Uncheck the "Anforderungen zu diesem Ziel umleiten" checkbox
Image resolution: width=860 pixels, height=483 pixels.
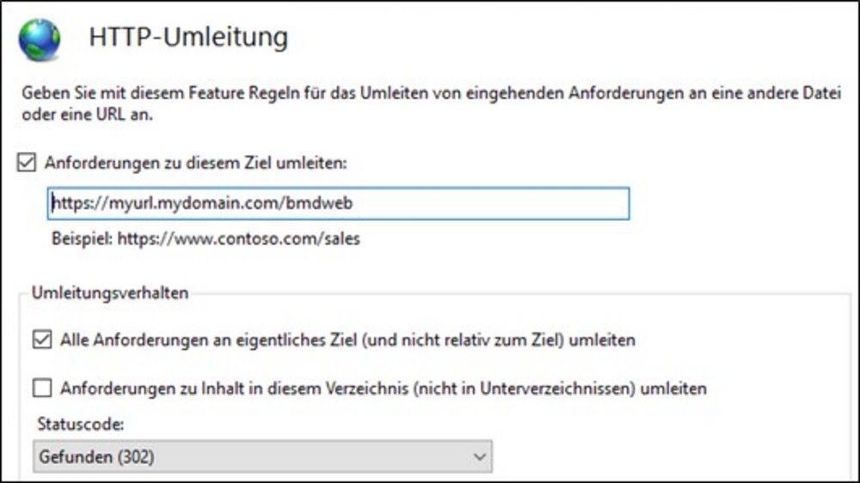tap(27, 162)
